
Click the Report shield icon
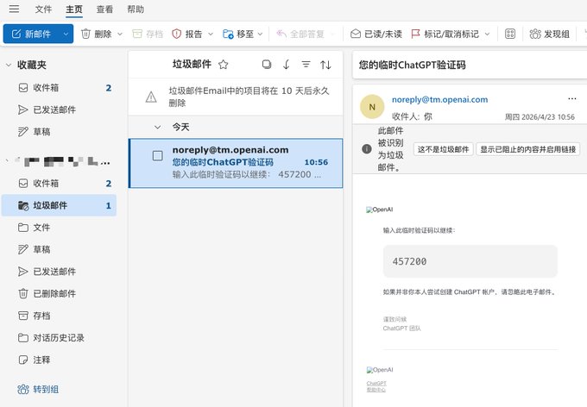(177, 34)
